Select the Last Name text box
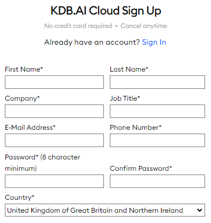Image resolution: width=211 pixels, height=223 pixels. click(157, 82)
